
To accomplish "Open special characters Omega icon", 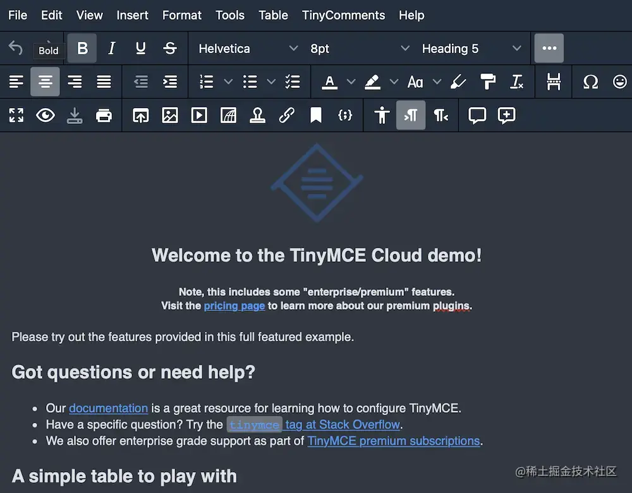I will click(590, 82).
